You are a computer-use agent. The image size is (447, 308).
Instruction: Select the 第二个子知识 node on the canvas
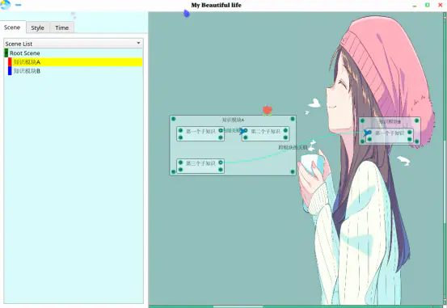pos(265,133)
